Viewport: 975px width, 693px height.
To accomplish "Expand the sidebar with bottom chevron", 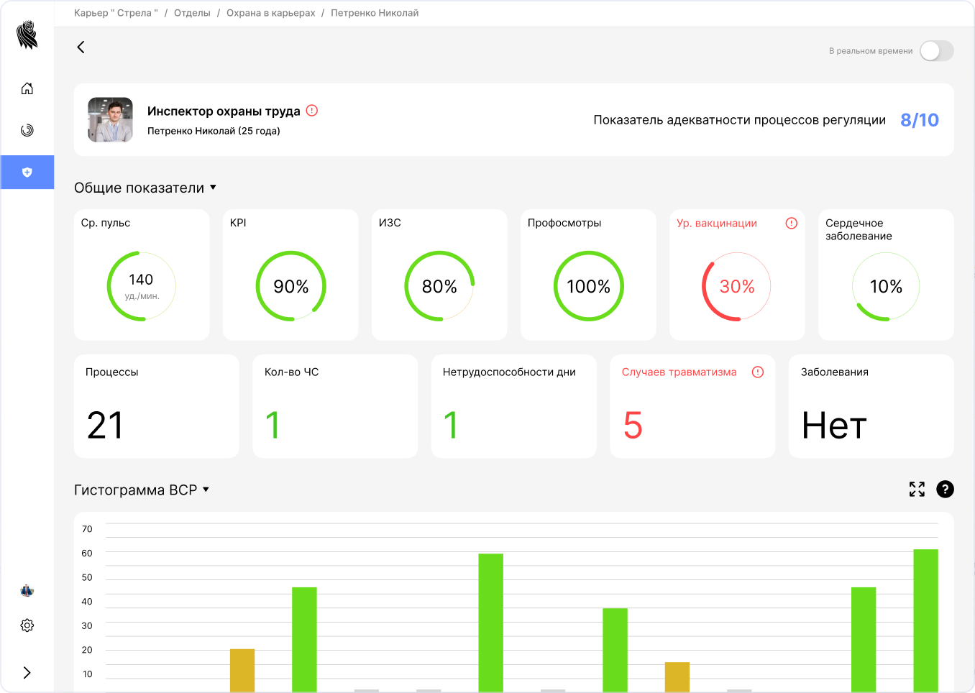I will [x=27, y=673].
